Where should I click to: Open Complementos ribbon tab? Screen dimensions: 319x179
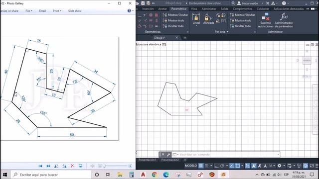pyautogui.click(x=243, y=9)
